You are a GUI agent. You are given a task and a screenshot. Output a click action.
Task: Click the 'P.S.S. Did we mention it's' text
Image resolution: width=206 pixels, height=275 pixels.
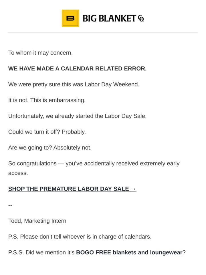pyautogui.click(x=41, y=252)
